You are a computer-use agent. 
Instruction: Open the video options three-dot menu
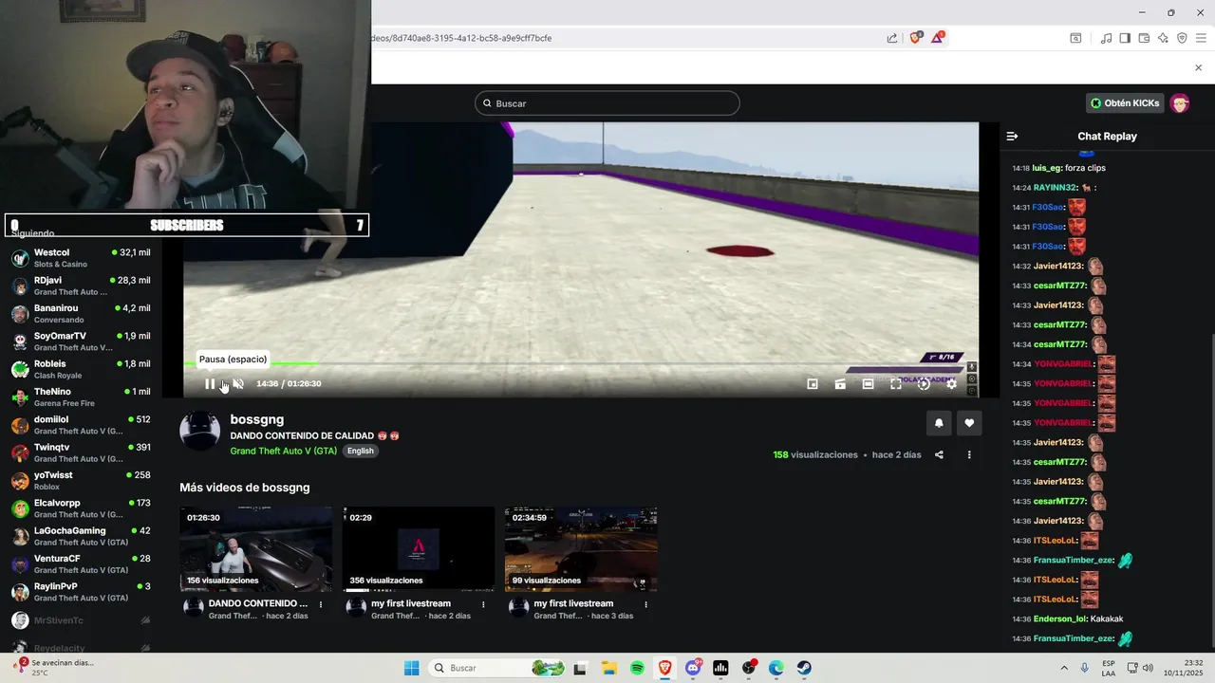pyautogui.click(x=969, y=454)
